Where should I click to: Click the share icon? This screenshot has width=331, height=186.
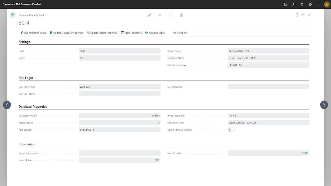click(160, 15)
